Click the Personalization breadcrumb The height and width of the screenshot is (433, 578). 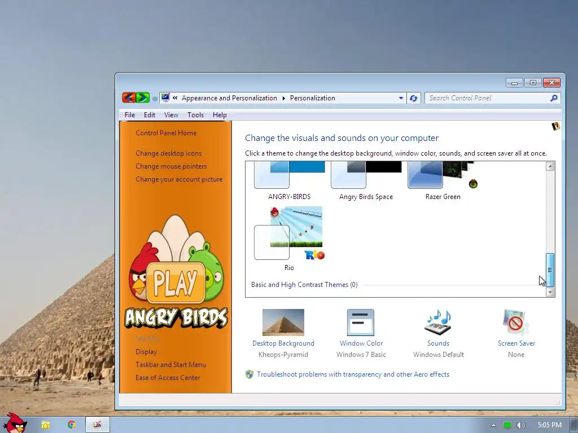coord(313,98)
